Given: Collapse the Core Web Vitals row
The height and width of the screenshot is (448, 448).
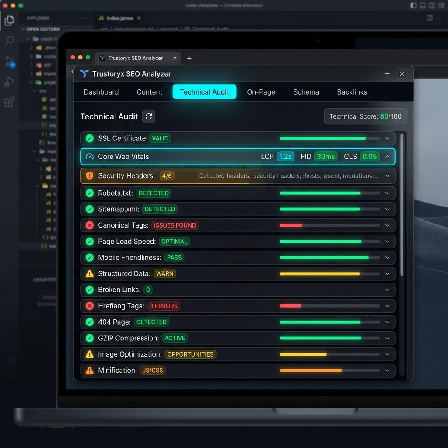Looking at the screenshot, I should click(388, 157).
